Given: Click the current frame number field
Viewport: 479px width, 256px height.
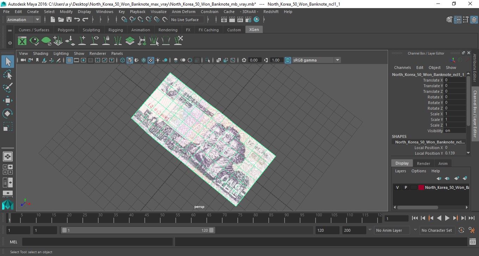Looking at the screenshot, I should (397, 219).
